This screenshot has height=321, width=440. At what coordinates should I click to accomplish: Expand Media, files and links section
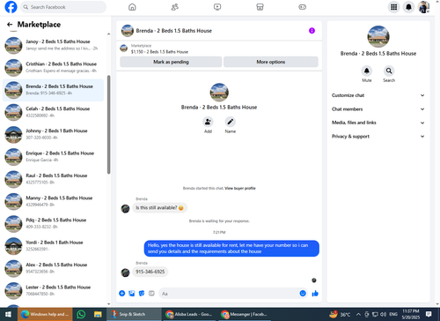click(378, 123)
